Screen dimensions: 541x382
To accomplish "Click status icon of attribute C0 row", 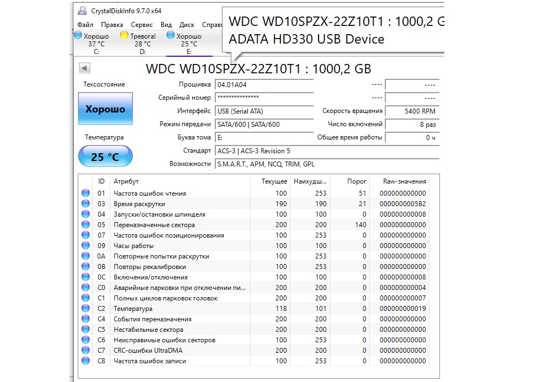I will tap(86, 287).
